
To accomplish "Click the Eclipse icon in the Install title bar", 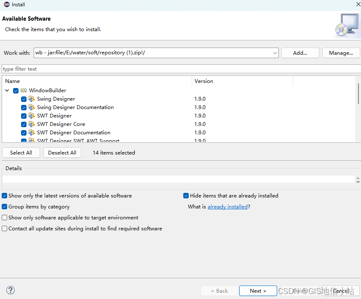I will tap(7, 4).
